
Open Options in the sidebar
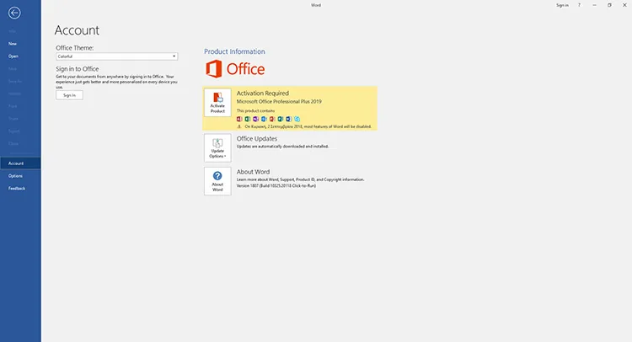[x=15, y=176]
